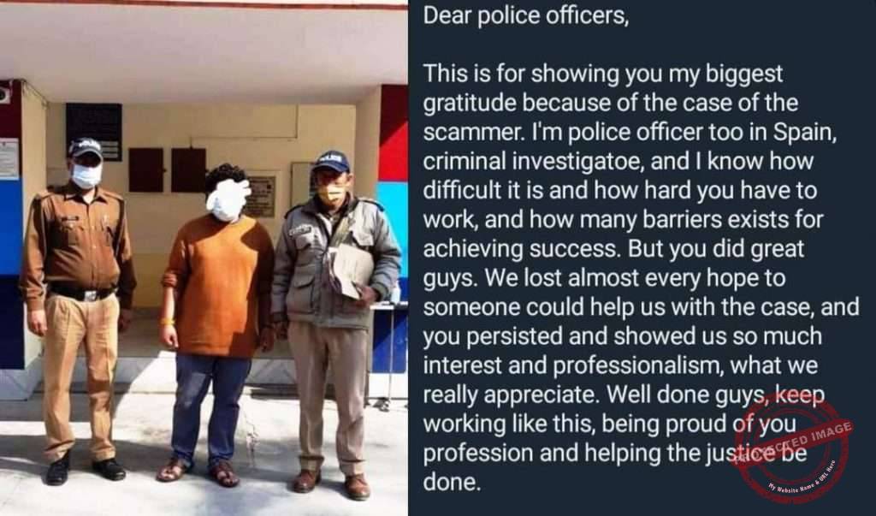Click the final word "done." of message
This screenshot has width=876, height=516.
point(452,481)
